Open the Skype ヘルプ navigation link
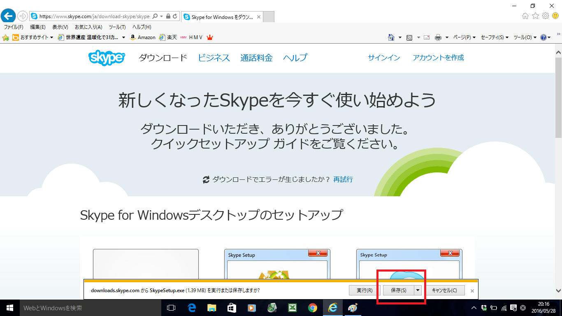This screenshot has height=316, width=562. 295,58
